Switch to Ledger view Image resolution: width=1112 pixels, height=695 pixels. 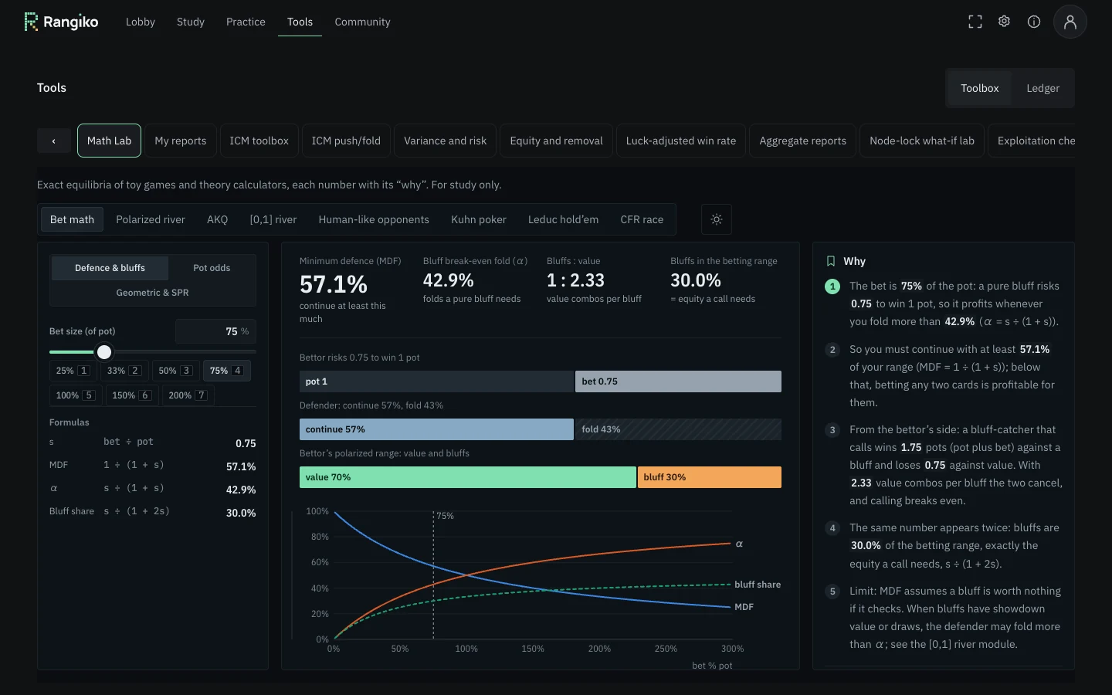1042,88
